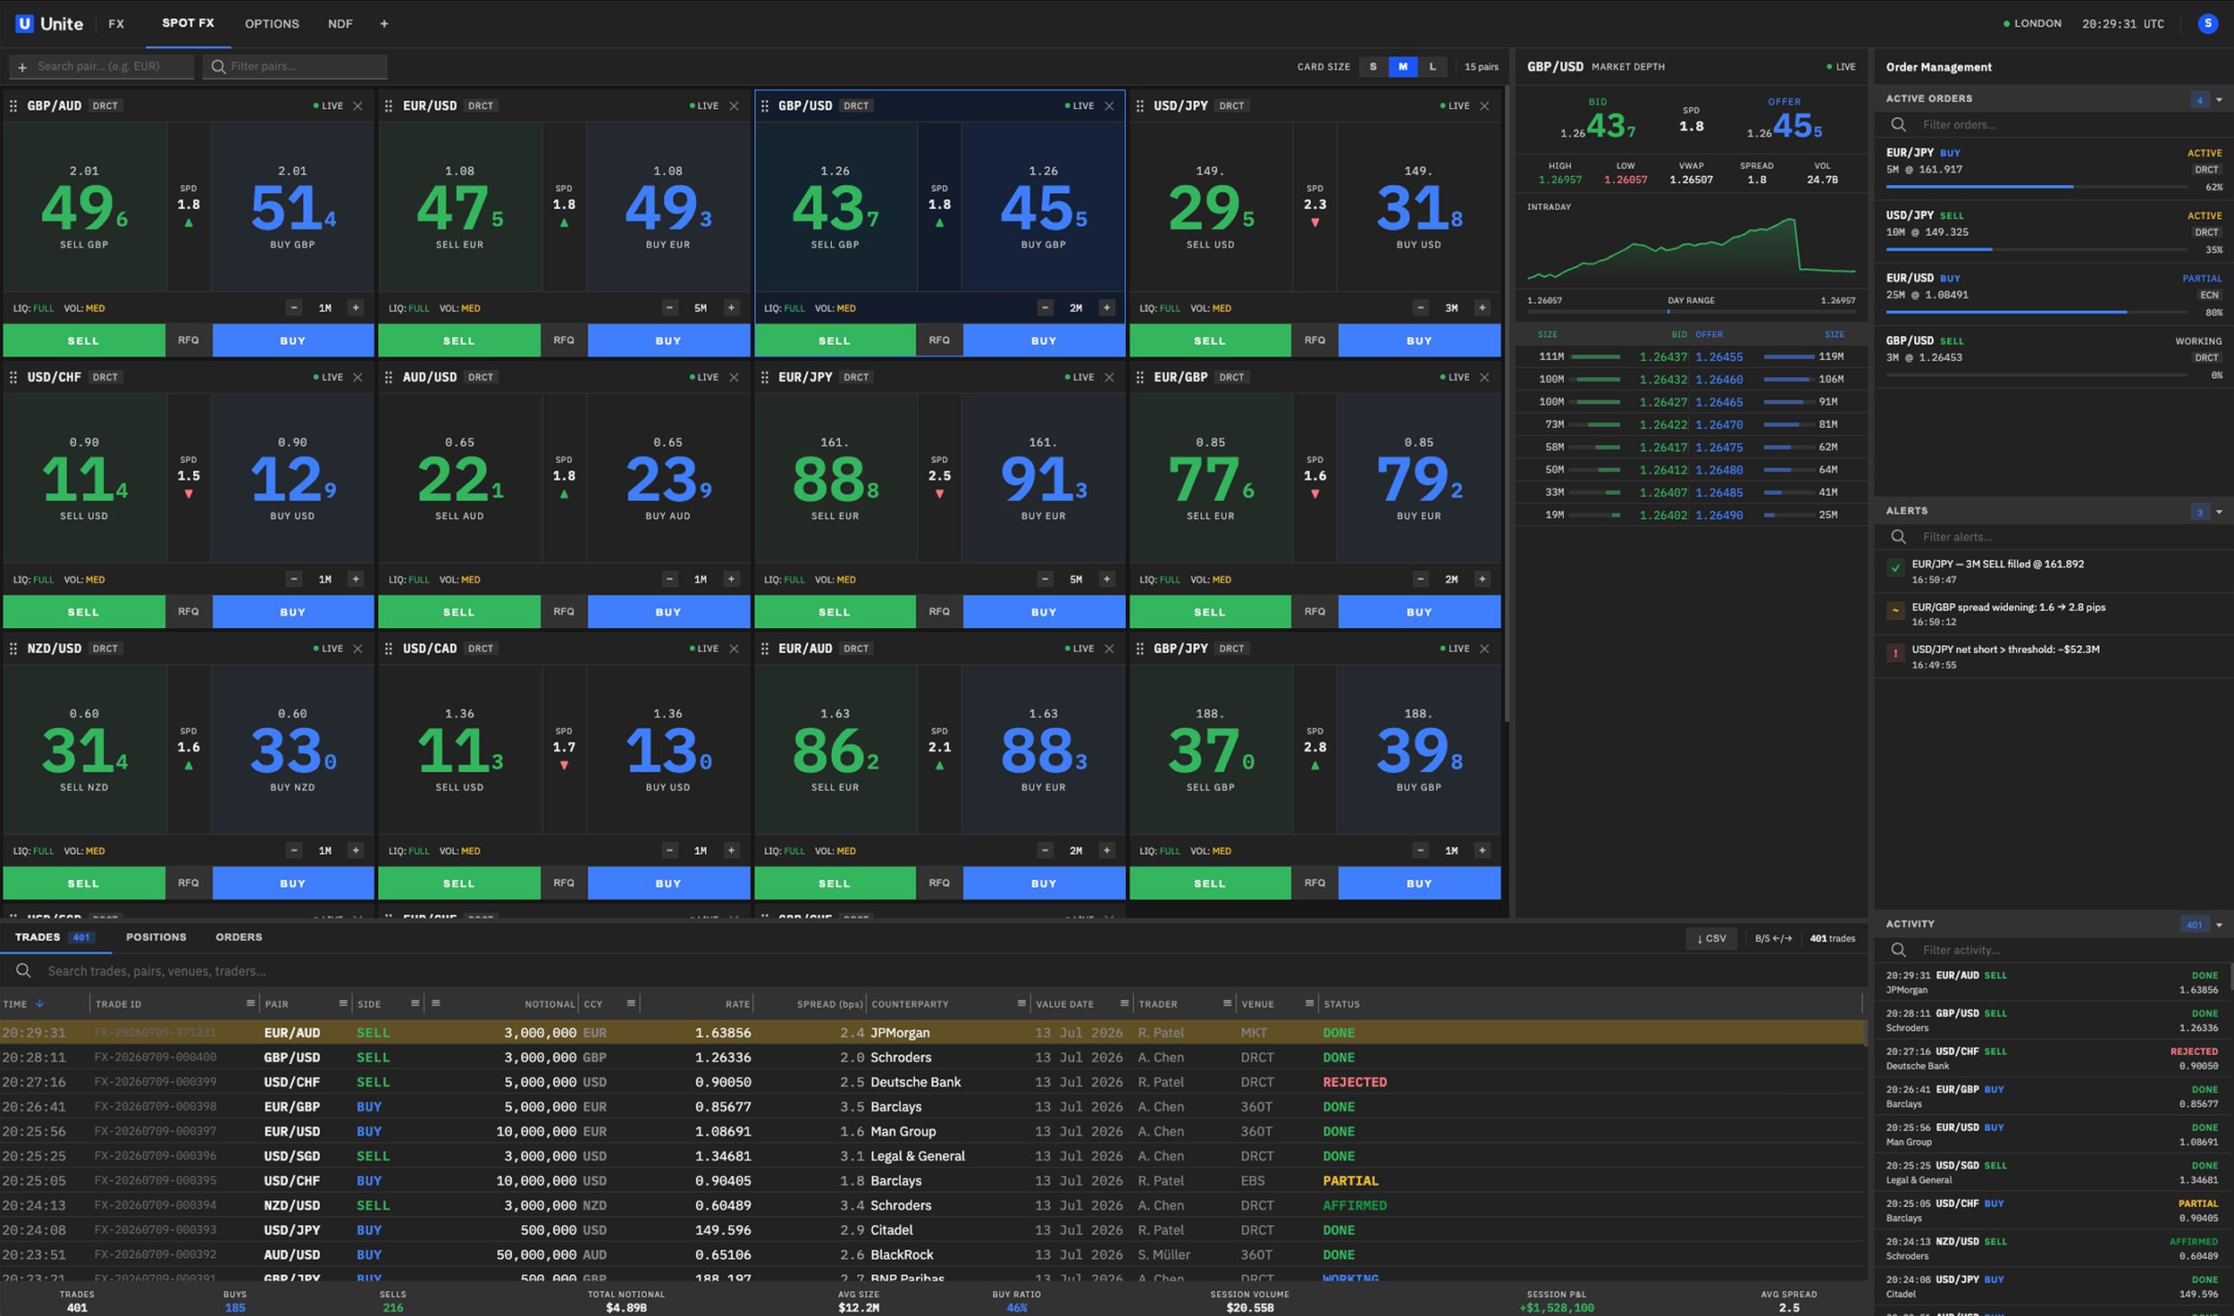Open TRADER column menu icon

click(1227, 1003)
